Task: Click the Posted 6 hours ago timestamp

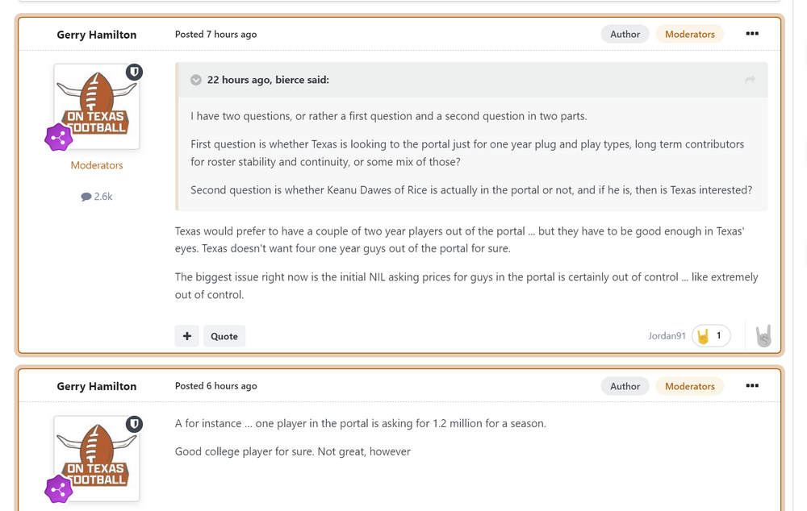Action: tap(215, 386)
